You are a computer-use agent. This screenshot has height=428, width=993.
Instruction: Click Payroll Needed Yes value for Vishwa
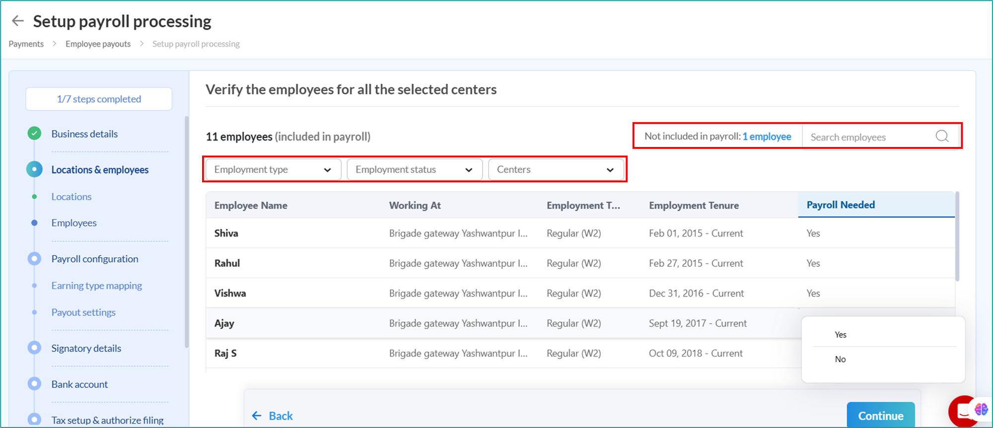pyautogui.click(x=813, y=293)
